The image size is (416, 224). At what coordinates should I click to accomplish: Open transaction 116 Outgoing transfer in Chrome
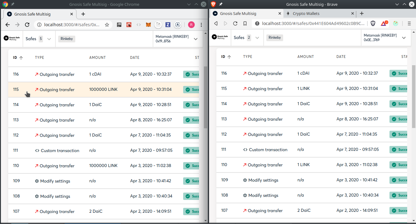104,74
